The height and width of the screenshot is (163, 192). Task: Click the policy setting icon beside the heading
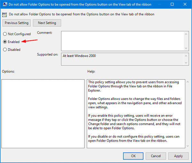[x=5, y=14]
